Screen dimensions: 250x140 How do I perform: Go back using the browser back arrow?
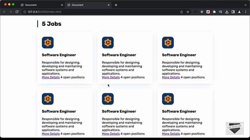click(4, 12)
